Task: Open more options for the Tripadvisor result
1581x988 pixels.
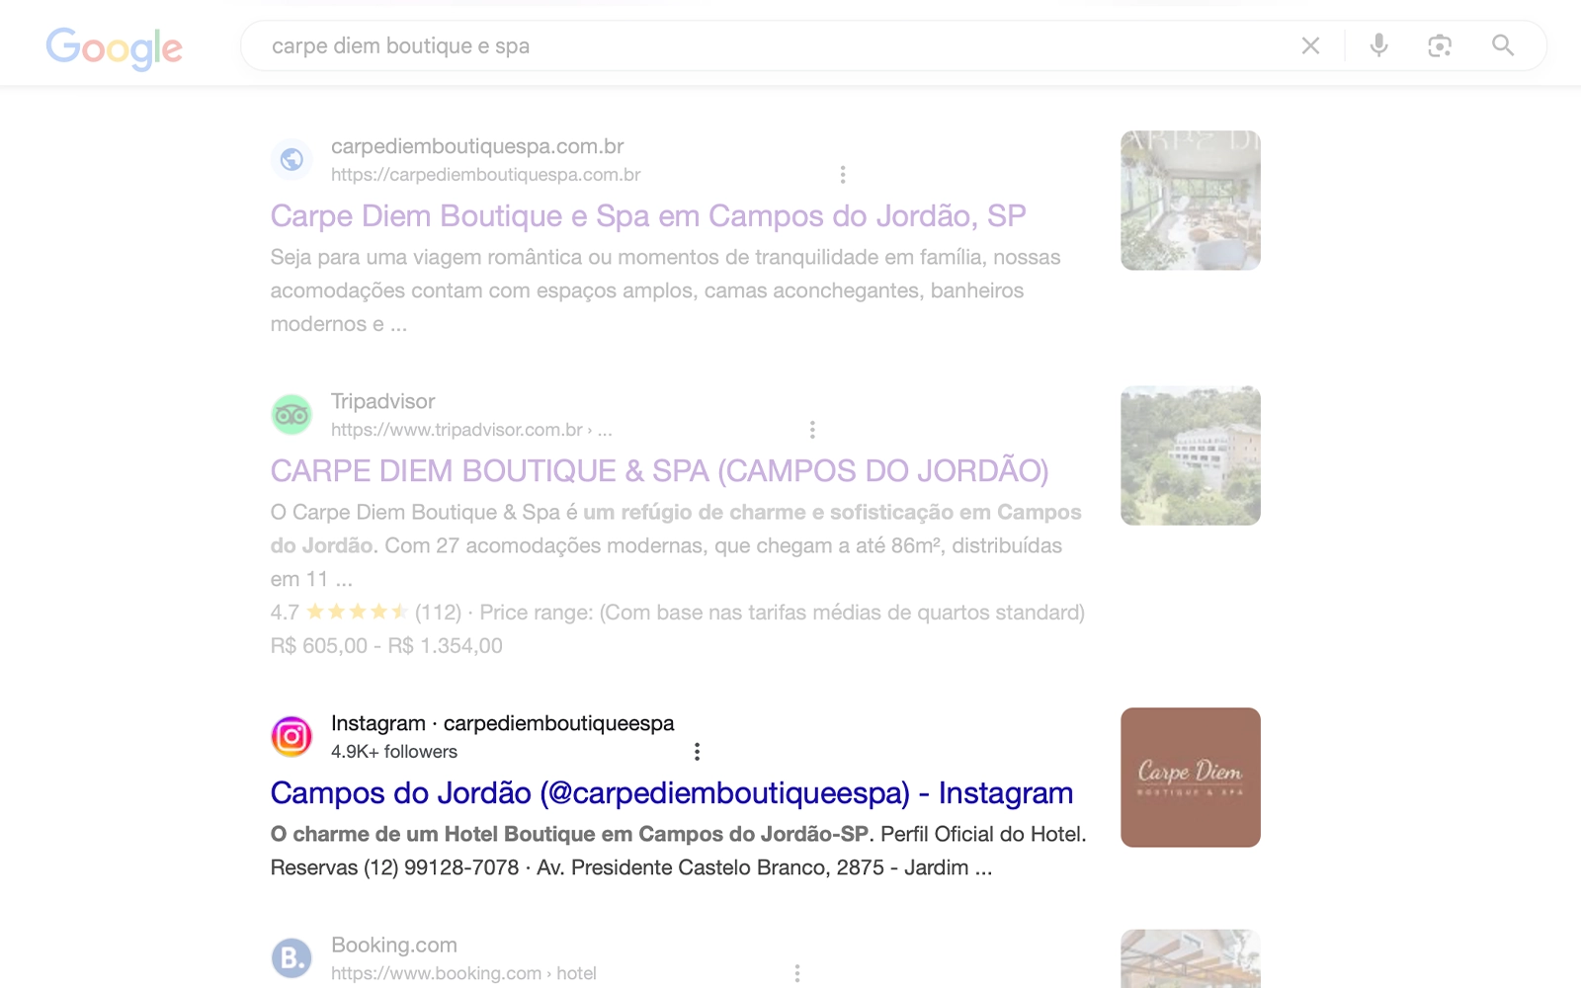Action: tap(812, 430)
